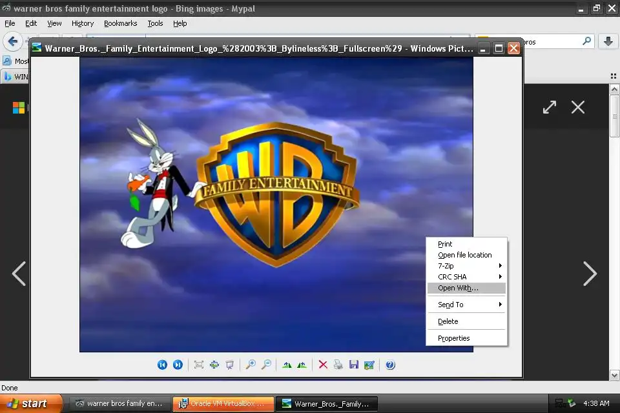This screenshot has width=620, height=413.
Task: Go to previous Bing image with left chevron
Action: tap(19, 274)
